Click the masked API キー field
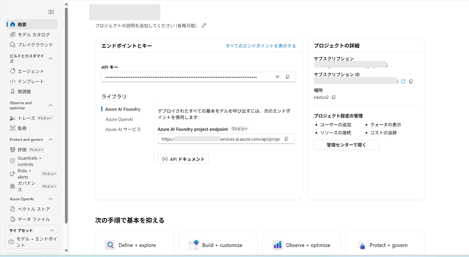 [199, 77]
